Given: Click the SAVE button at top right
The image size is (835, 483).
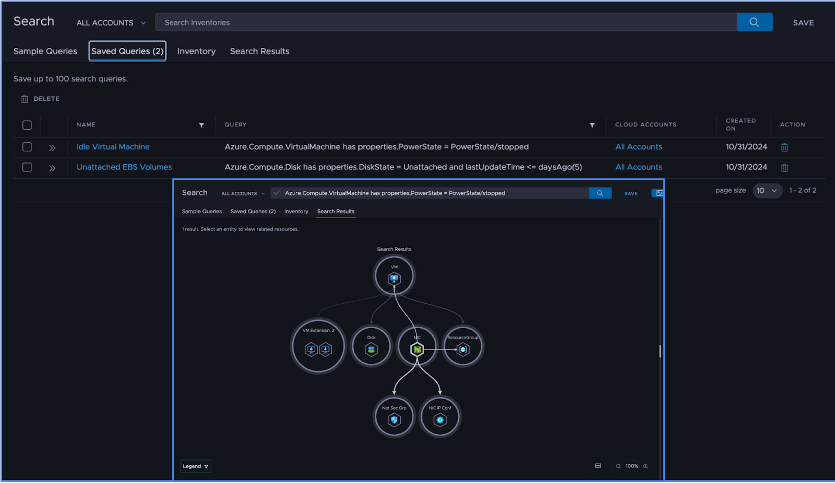Looking at the screenshot, I should (x=804, y=23).
